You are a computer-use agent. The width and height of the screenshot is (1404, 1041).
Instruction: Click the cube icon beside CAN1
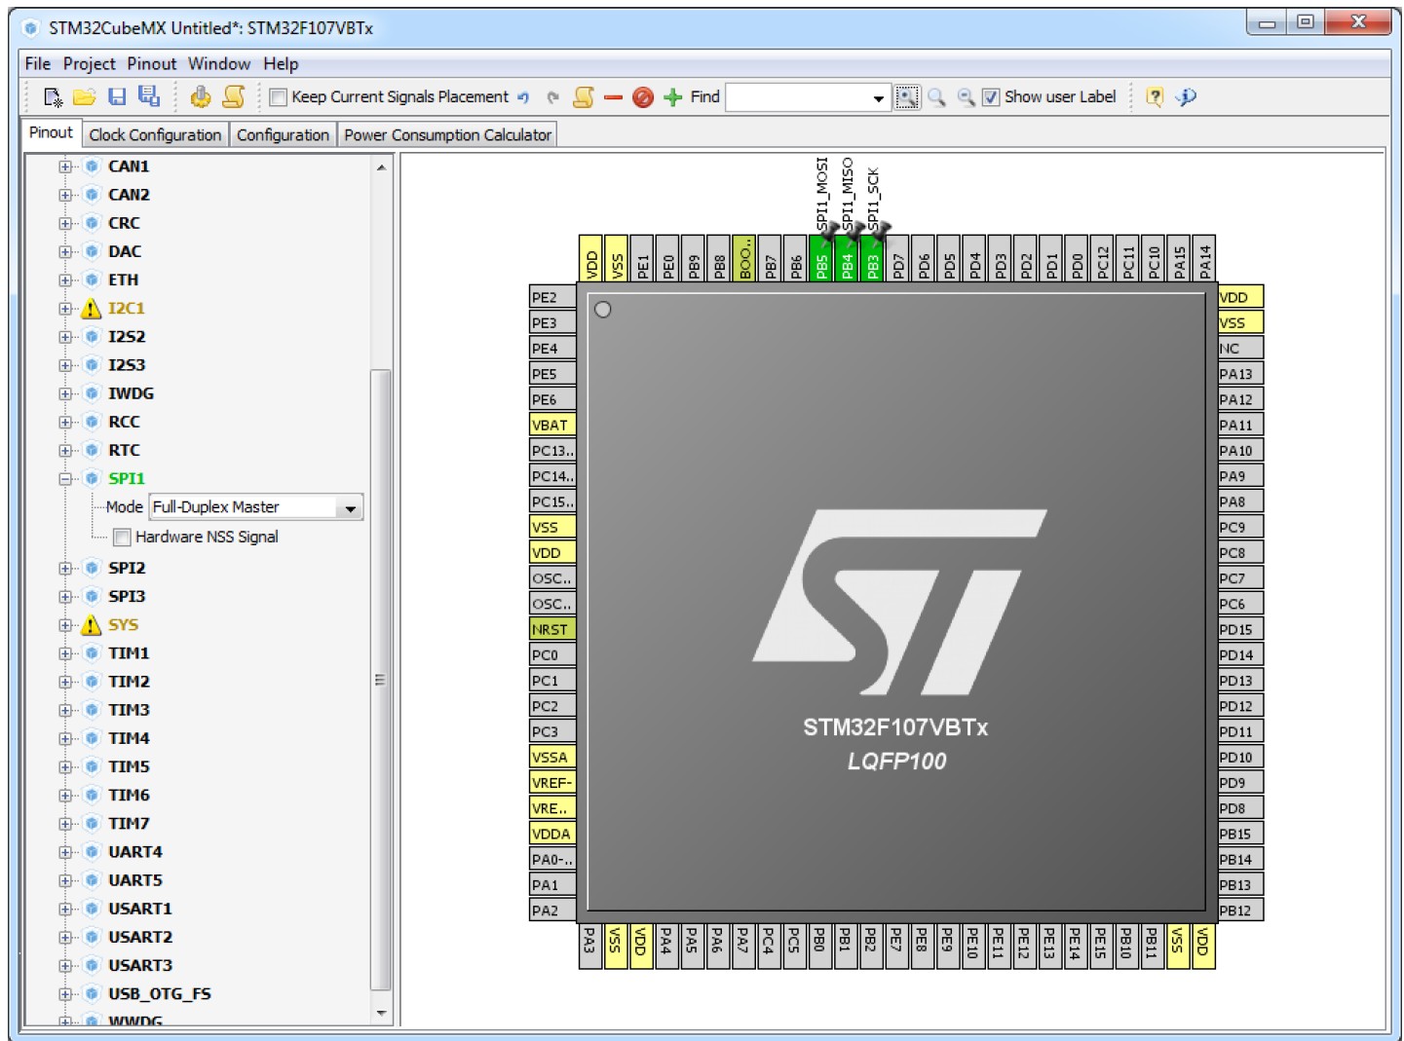point(92,167)
